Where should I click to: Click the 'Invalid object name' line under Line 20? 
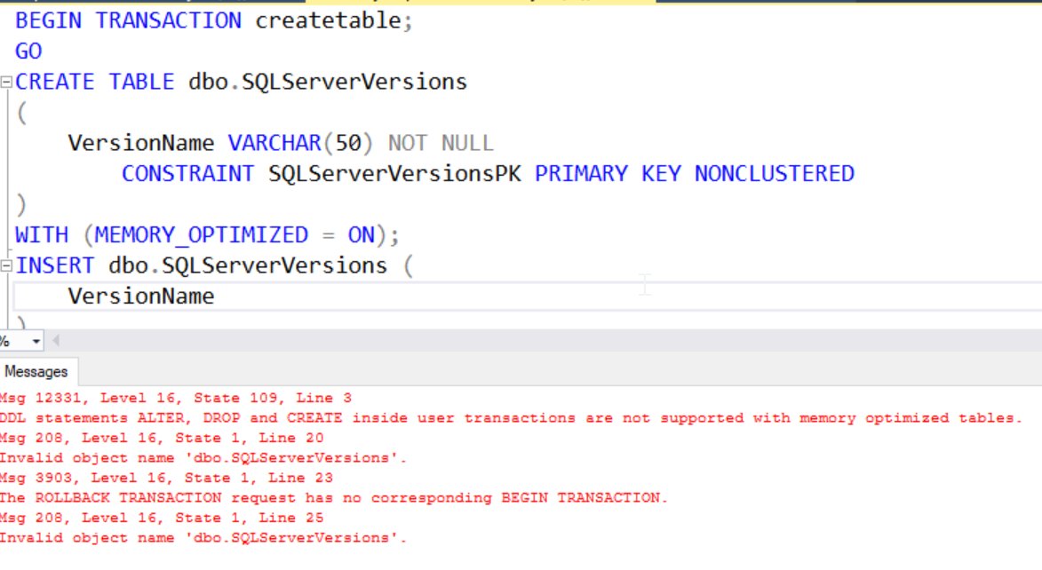point(203,458)
